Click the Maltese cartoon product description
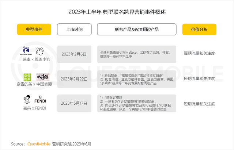Viewport: 234px width, 150px height. [x=137, y=54]
